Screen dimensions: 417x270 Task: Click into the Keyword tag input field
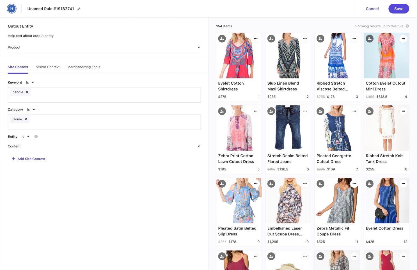[x=104, y=95]
